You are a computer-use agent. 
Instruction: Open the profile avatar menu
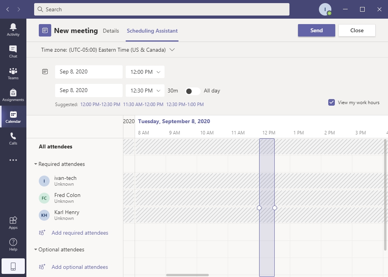pyautogui.click(x=325, y=9)
